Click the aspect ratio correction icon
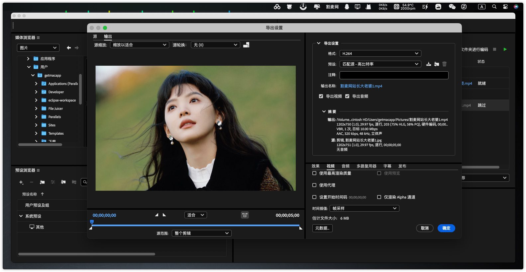 tap(245, 215)
